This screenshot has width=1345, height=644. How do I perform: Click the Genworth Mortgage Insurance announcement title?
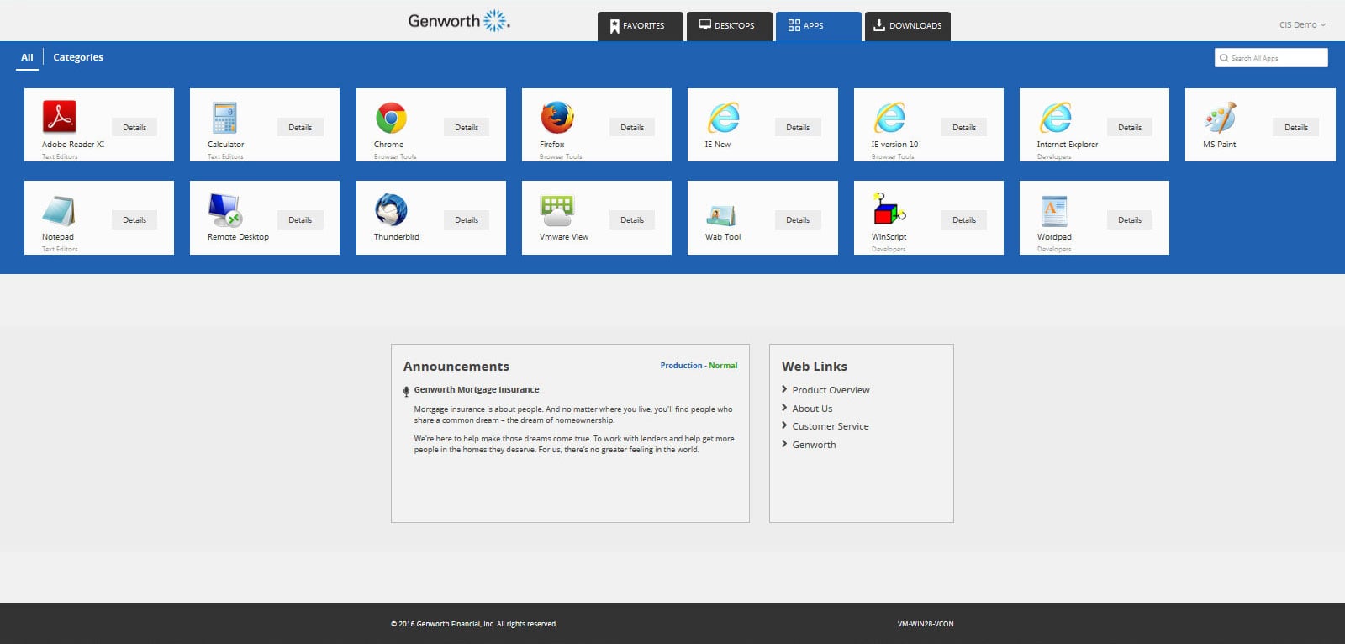coord(477,390)
